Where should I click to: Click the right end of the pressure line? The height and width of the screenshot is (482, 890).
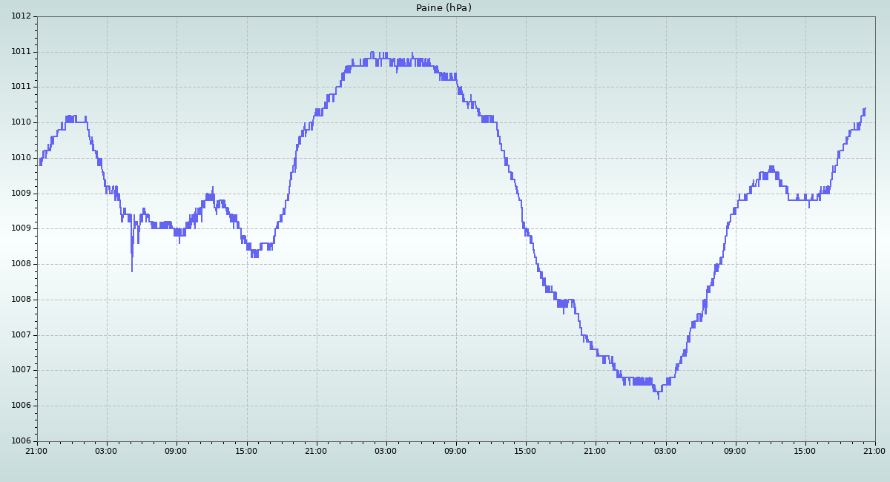[x=865, y=109]
